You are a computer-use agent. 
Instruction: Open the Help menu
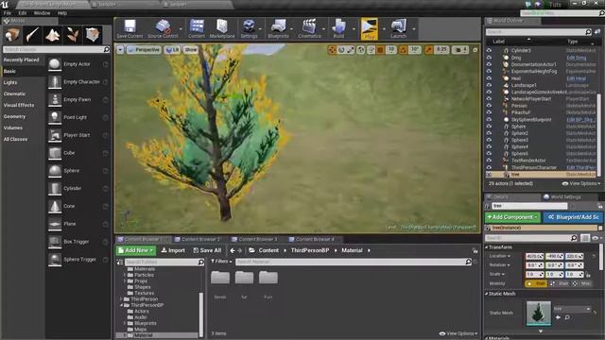tap(62, 13)
